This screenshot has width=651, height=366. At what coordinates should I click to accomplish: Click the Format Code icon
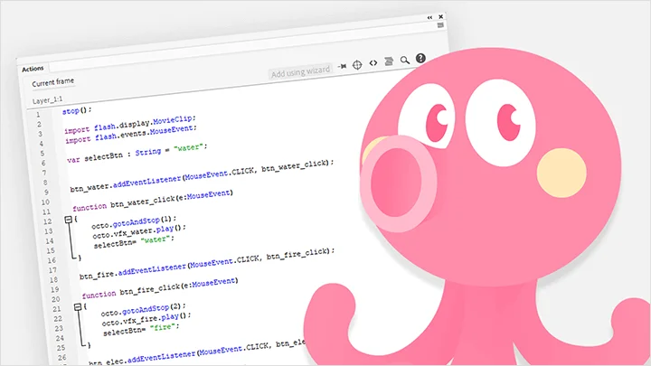(389, 61)
